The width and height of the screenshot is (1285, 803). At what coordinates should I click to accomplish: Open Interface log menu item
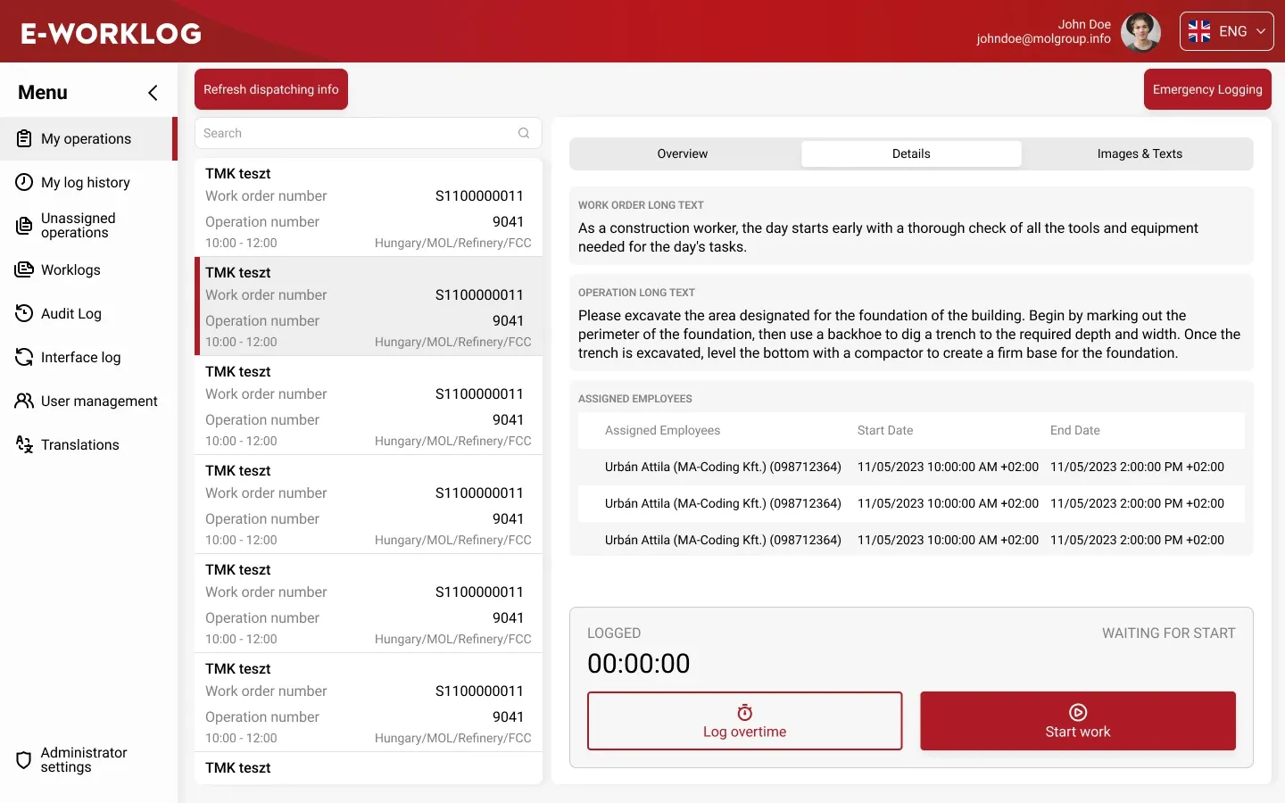click(88, 357)
